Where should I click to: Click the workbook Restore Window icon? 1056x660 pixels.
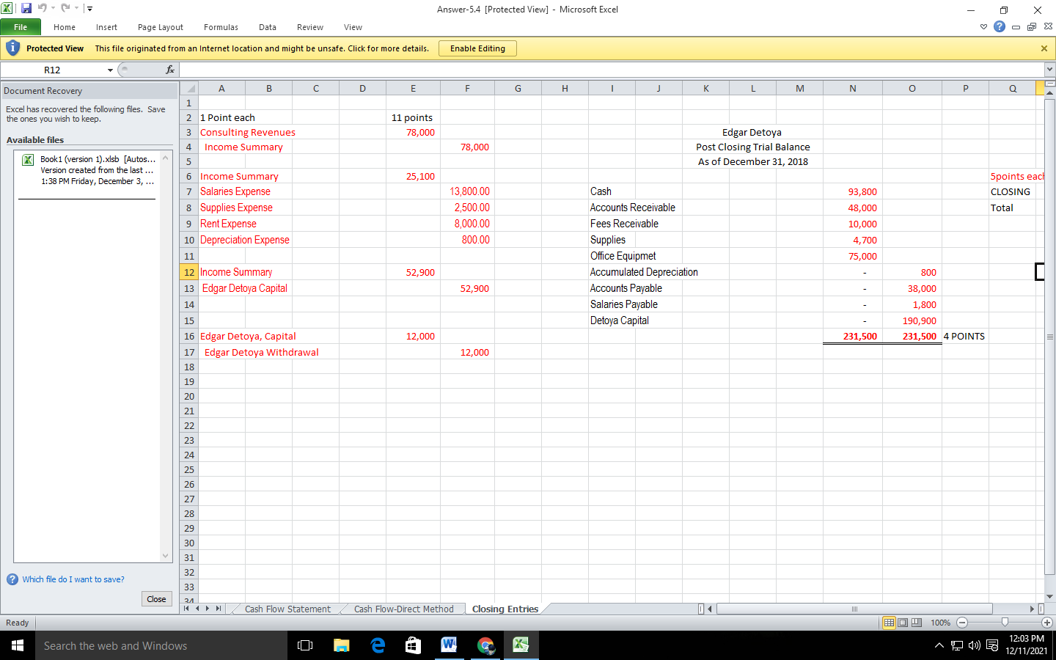pyautogui.click(x=1032, y=27)
